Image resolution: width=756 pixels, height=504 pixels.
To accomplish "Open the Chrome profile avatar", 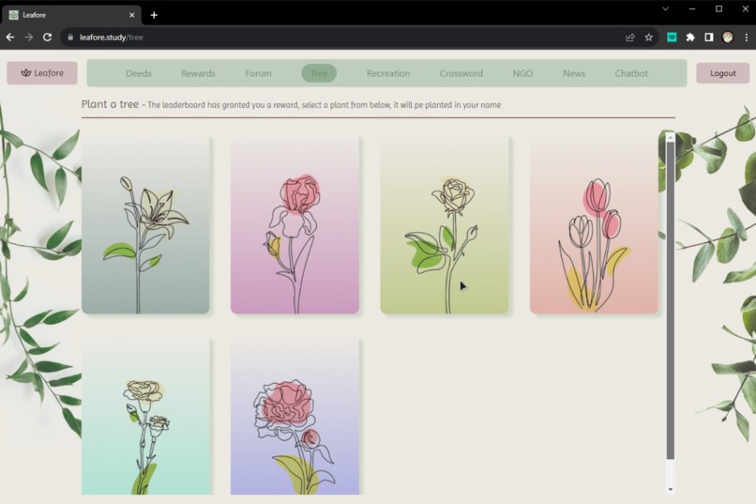I will [728, 38].
